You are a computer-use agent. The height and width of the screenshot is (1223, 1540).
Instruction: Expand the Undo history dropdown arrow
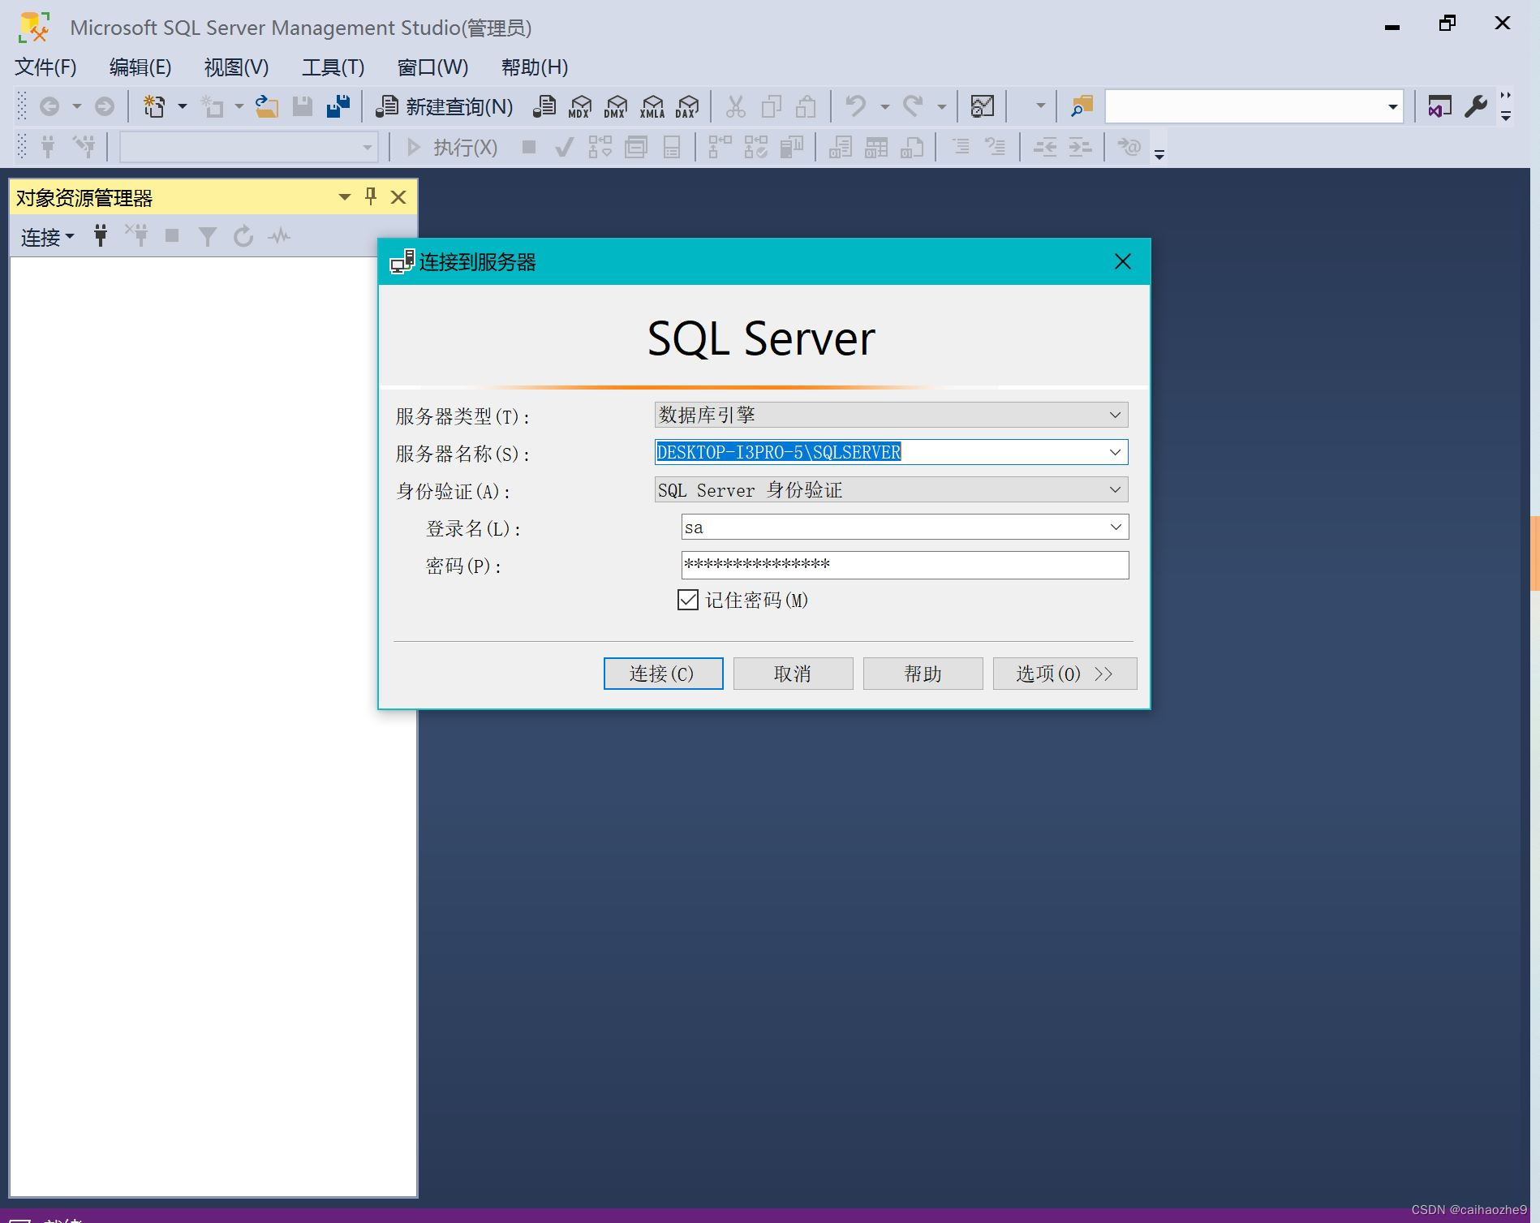coord(884,106)
